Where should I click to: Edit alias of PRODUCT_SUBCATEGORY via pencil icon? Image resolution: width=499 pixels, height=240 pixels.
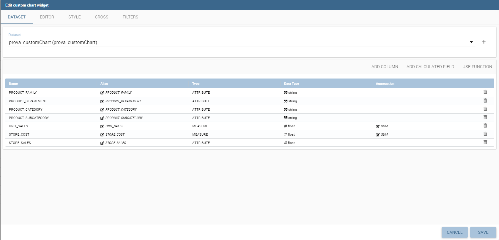point(102,118)
